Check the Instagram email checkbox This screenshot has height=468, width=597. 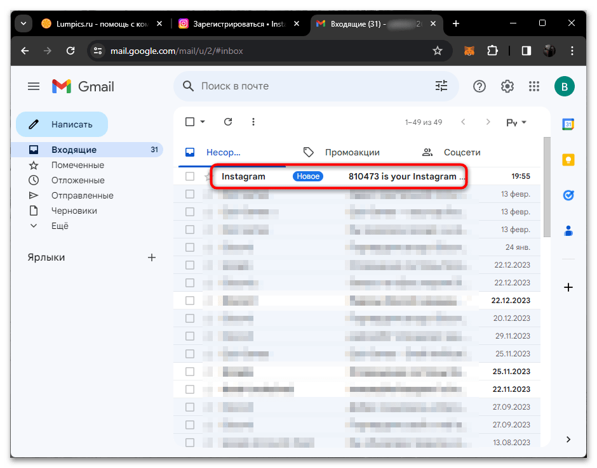pyautogui.click(x=189, y=176)
